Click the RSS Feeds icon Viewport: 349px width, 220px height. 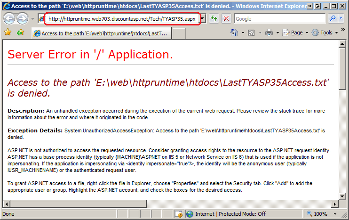click(251, 33)
